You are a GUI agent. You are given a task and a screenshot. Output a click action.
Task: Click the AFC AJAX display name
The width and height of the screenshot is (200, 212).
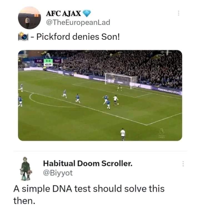[x=64, y=14]
